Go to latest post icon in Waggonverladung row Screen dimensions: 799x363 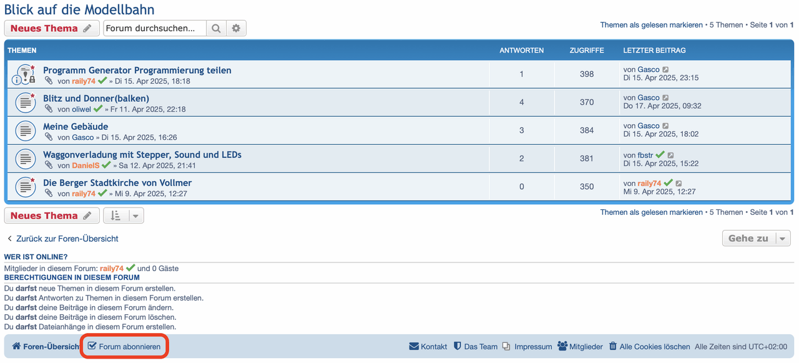point(670,155)
